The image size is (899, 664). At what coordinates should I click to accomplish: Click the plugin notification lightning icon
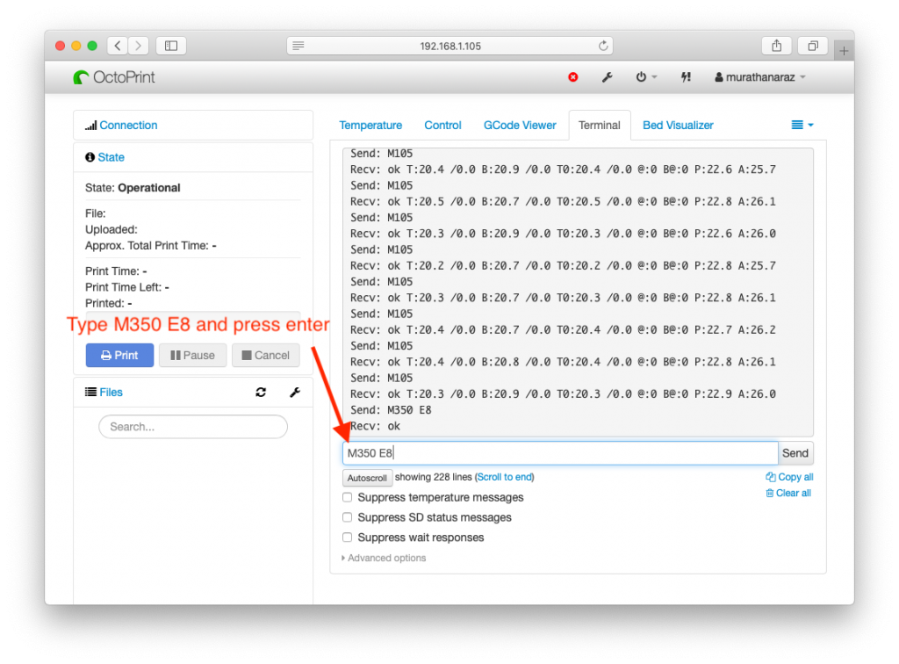(x=686, y=76)
